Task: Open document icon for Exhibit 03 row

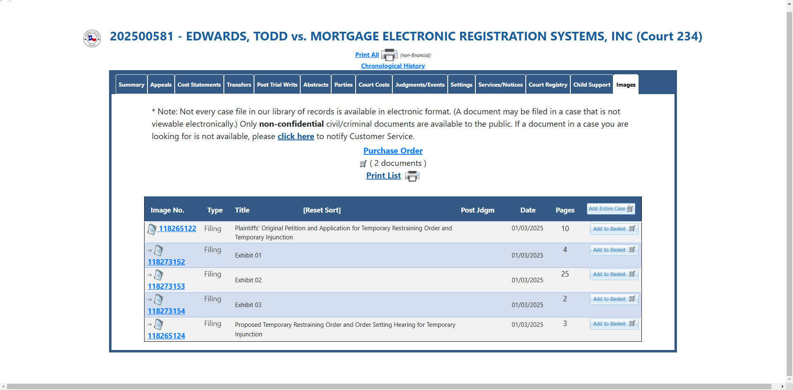Action: (x=159, y=300)
